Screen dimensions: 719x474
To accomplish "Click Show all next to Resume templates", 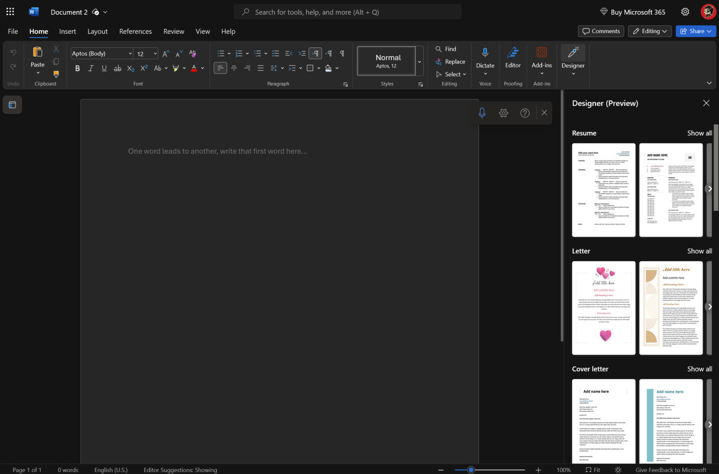I will pos(699,133).
